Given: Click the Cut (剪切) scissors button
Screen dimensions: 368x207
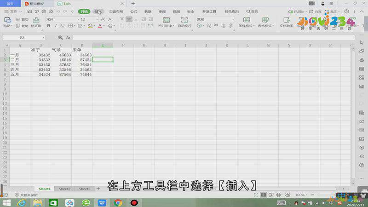Looking at the screenshot, I should coord(22,19).
